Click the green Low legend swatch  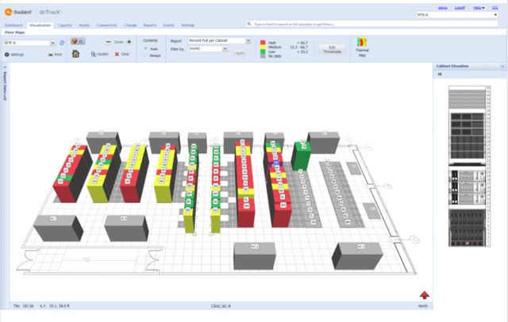pos(263,52)
